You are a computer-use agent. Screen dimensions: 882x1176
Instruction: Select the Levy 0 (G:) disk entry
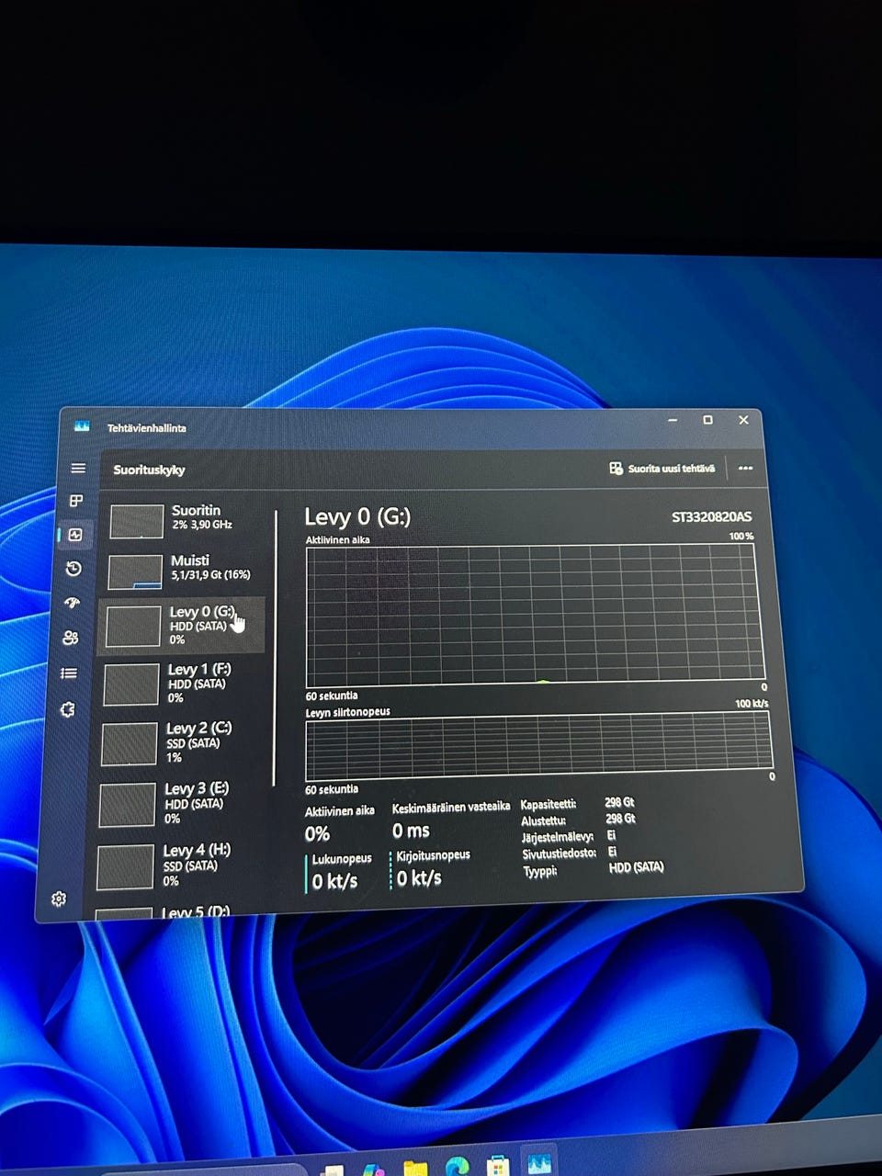coord(182,625)
